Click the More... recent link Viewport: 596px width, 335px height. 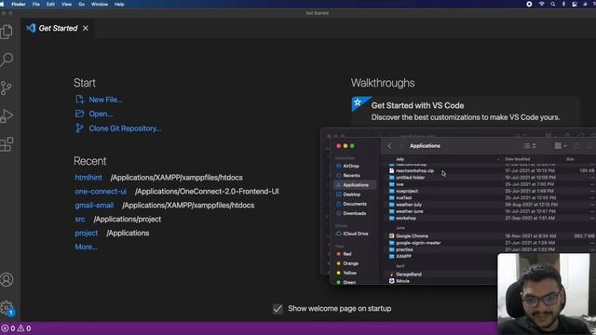(x=86, y=247)
